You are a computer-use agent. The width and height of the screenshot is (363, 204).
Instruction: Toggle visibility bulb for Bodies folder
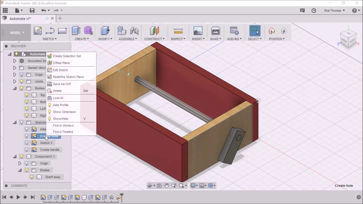pyautogui.click(x=21, y=88)
